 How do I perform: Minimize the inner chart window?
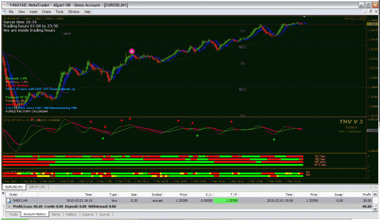365,12
